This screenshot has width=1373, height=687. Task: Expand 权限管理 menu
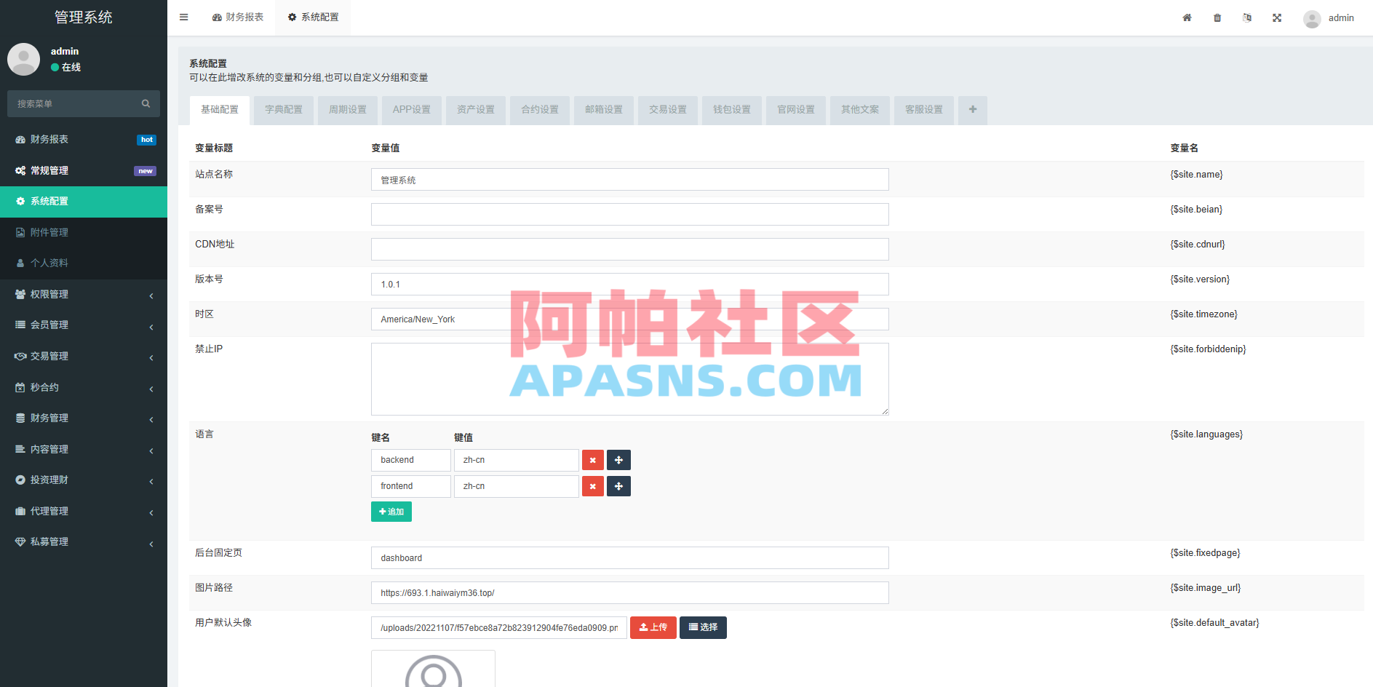tap(84, 295)
